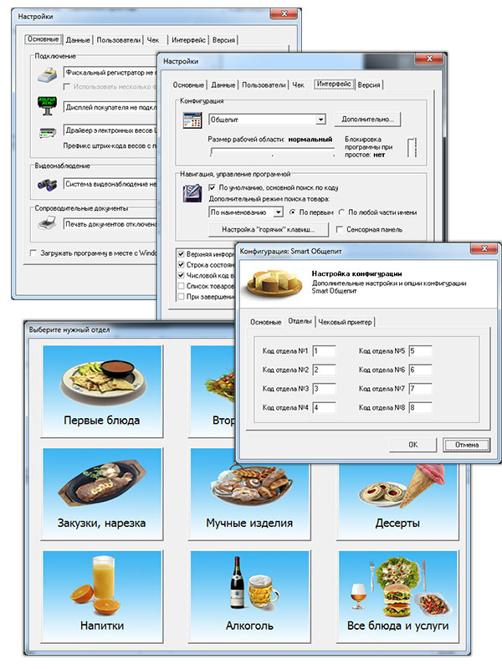Click the Код отдела №5 input field
This screenshot has width=502, height=669.
(x=419, y=350)
